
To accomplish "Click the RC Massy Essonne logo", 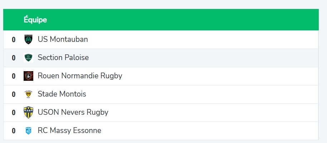I will pos(28,130).
